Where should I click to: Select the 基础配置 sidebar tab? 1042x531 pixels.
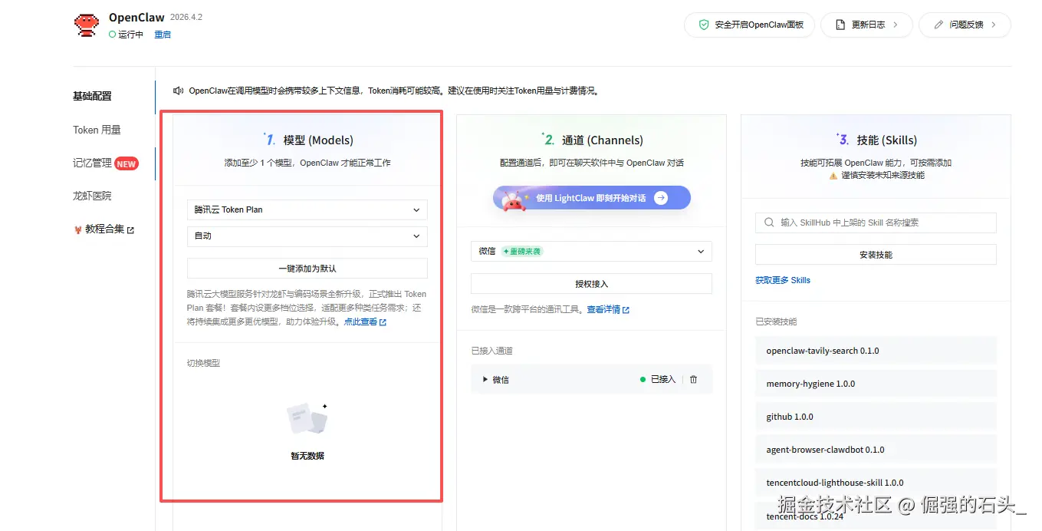click(x=92, y=96)
